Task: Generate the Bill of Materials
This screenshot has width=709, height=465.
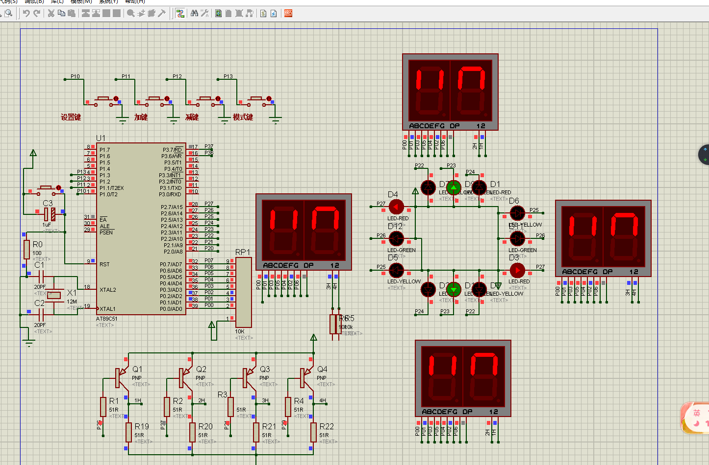Action: (x=263, y=13)
